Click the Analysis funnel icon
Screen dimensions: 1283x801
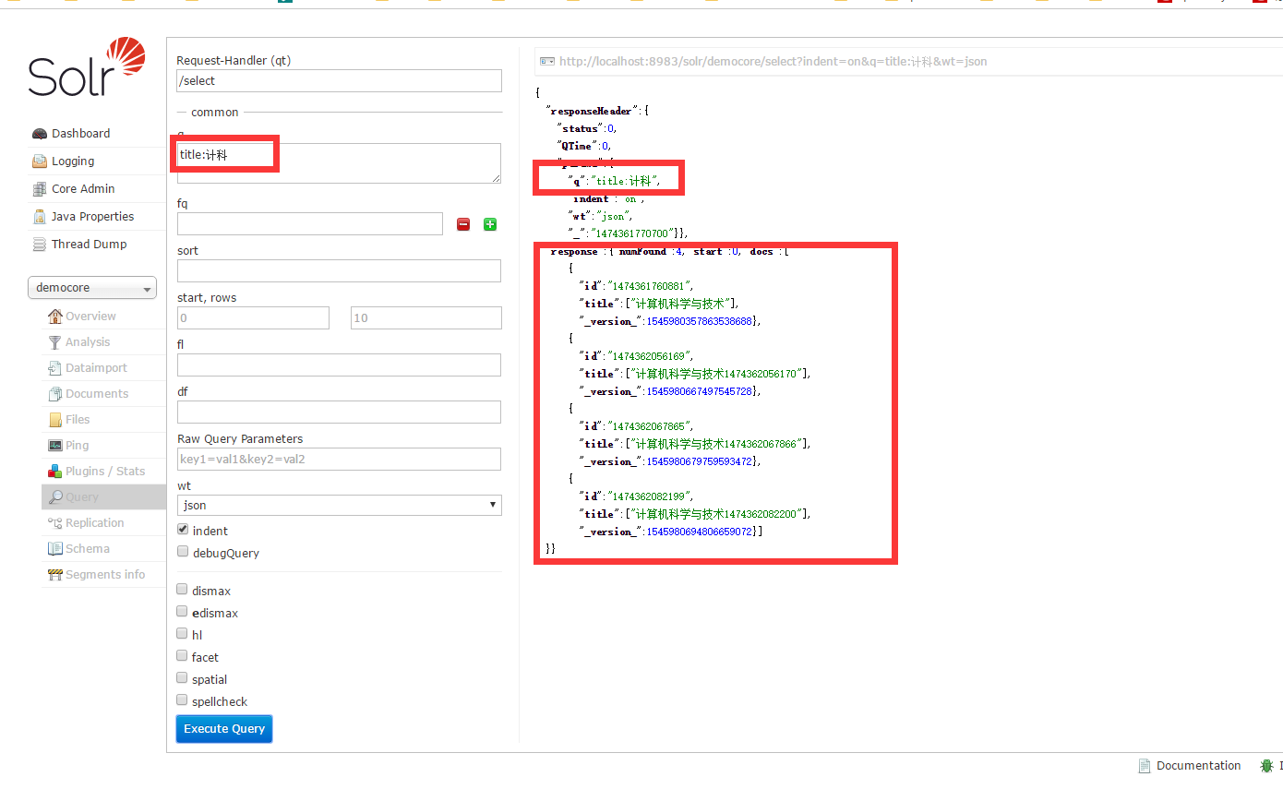55,342
